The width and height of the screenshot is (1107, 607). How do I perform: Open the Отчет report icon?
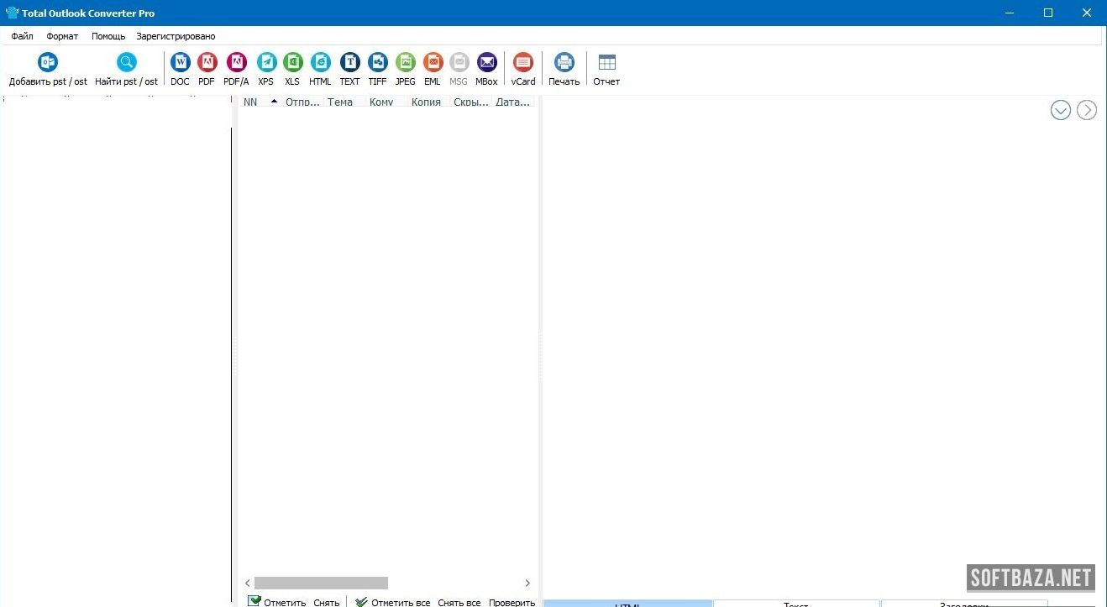(606, 63)
